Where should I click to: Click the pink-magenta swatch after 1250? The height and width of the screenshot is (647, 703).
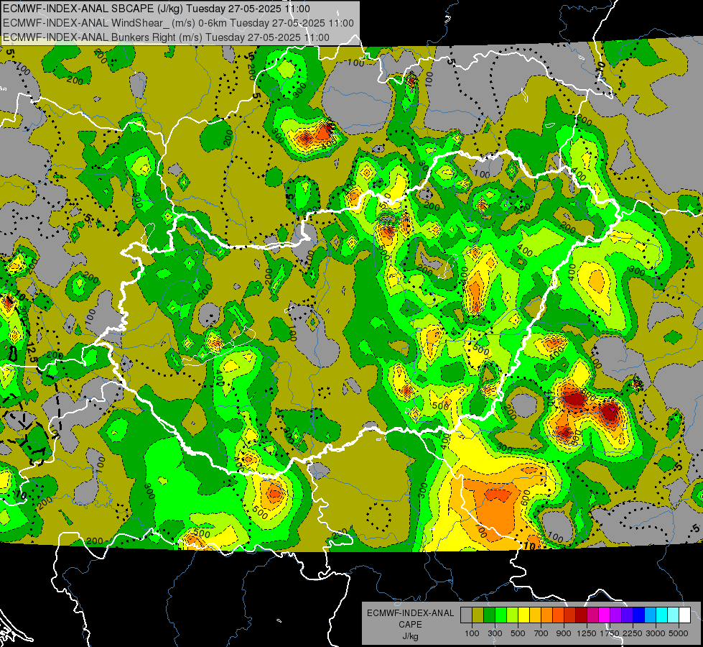[592, 615]
